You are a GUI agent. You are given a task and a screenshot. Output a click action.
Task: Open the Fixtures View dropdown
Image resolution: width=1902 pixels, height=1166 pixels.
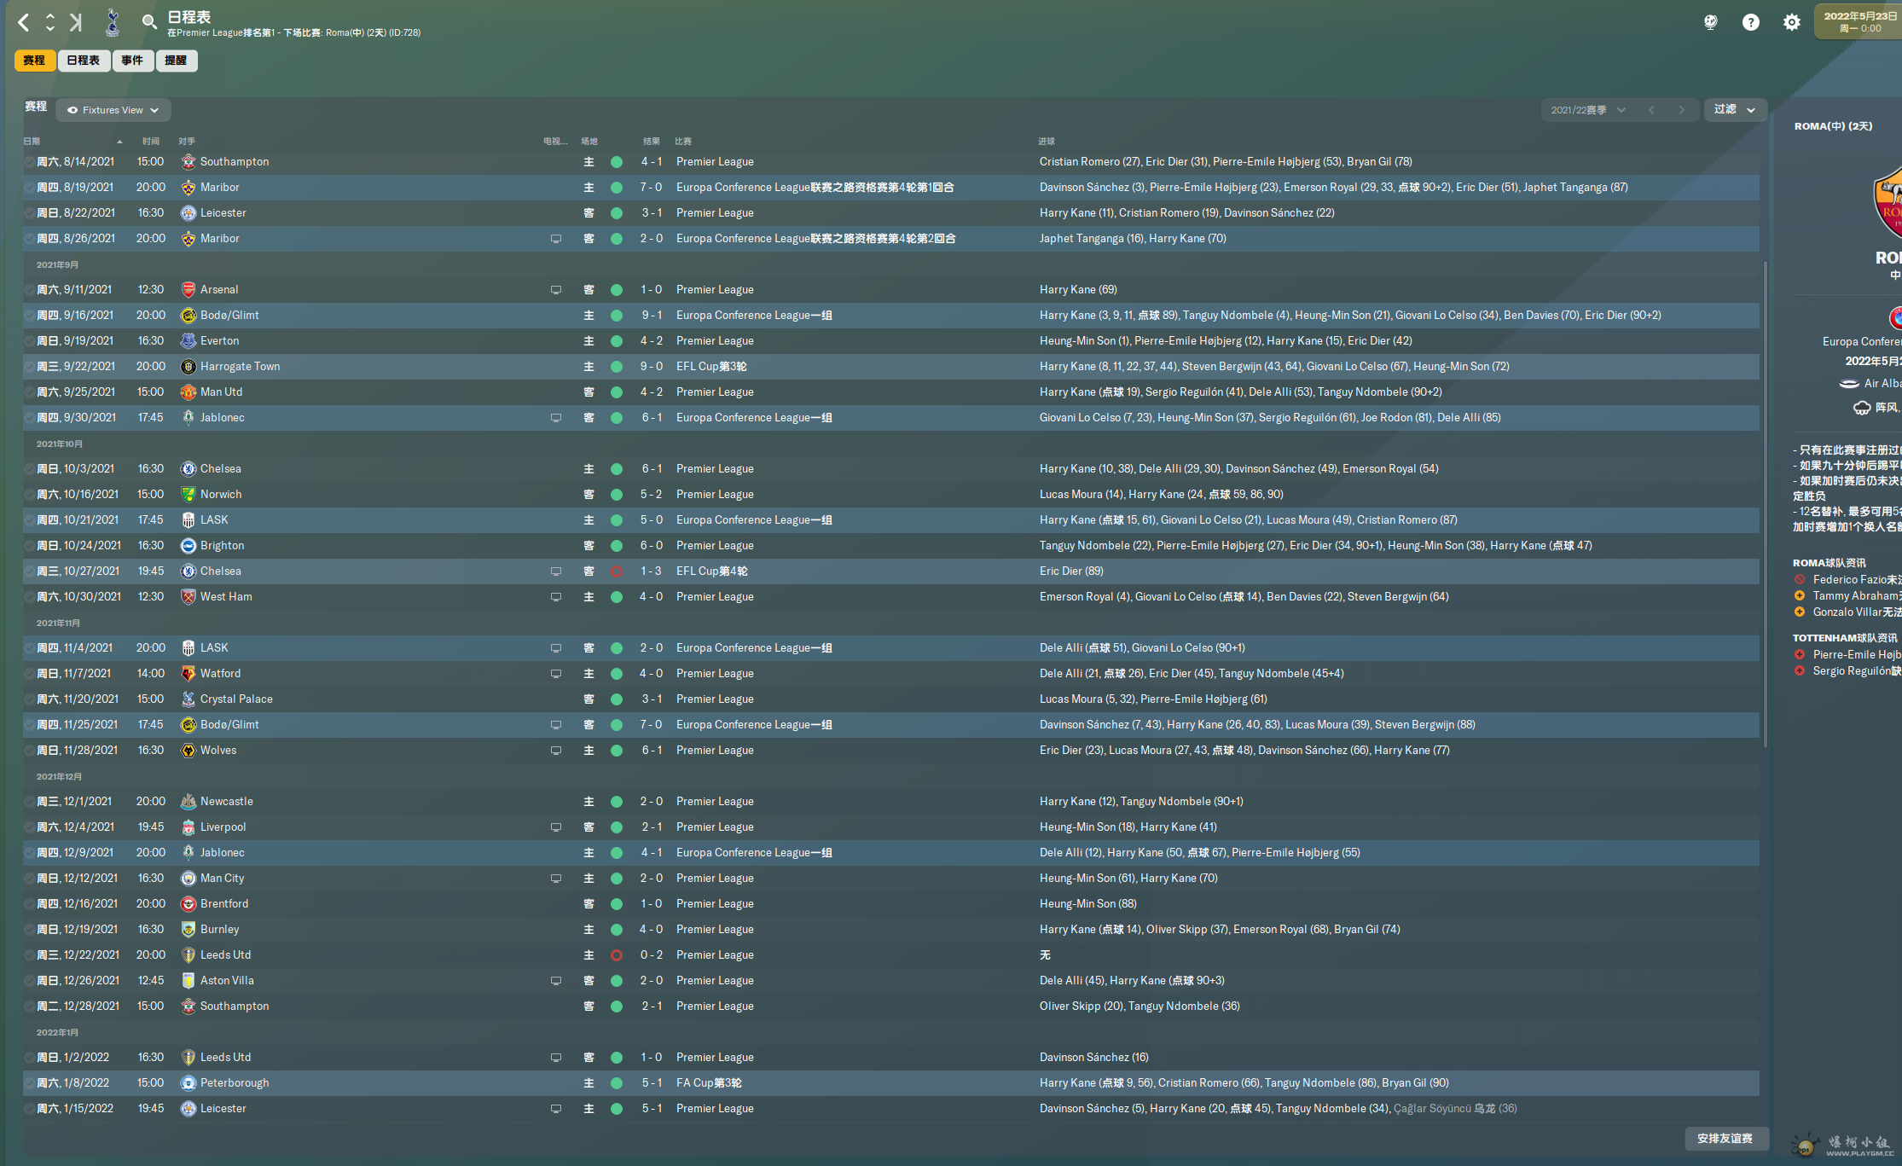(x=113, y=110)
